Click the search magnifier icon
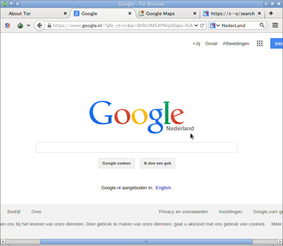Viewport: 283px width, 246px height. 262,25
